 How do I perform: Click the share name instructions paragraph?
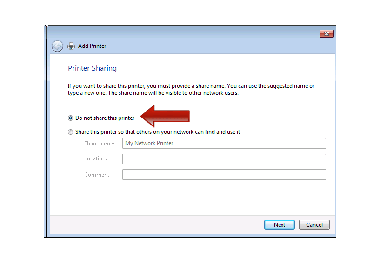191,90
